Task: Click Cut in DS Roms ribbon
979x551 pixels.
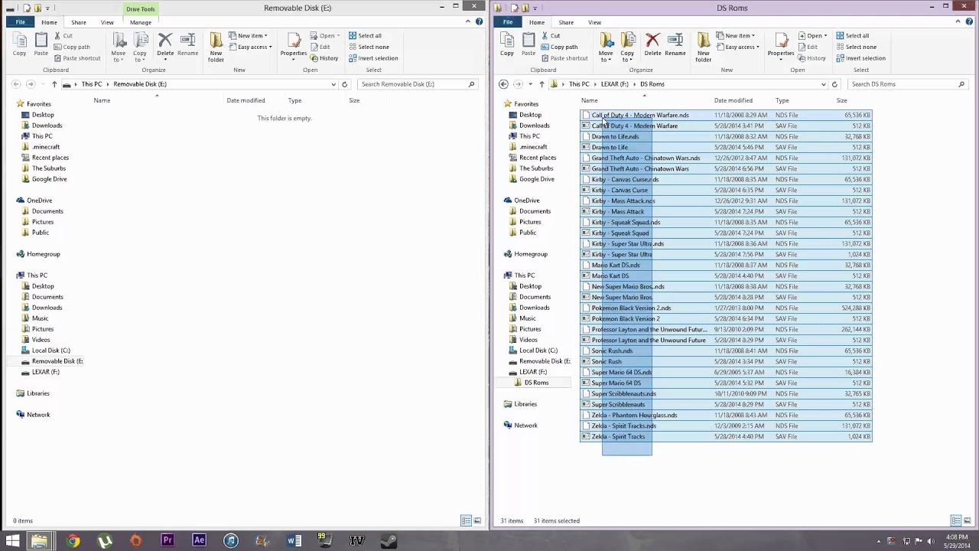Action: 550,35
